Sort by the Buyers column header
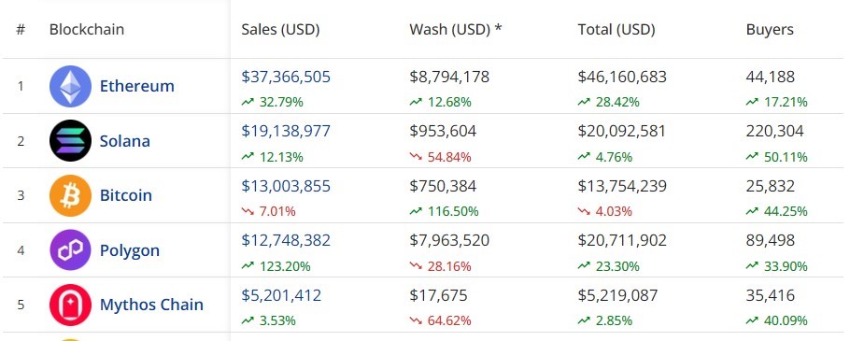This screenshot has height=341, width=864. pyautogui.click(x=770, y=30)
